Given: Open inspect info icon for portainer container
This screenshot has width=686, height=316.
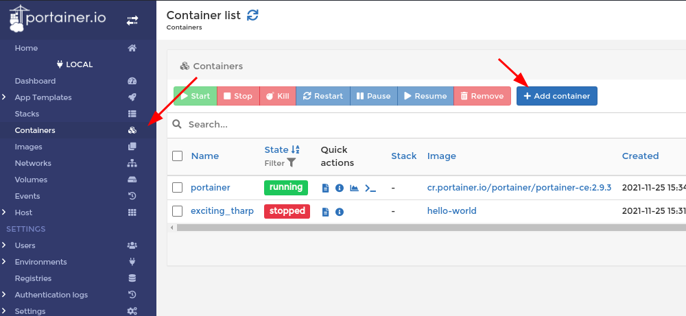Looking at the screenshot, I should (340, 188).
